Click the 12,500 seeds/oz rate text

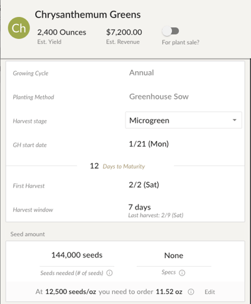pos(71,292)
